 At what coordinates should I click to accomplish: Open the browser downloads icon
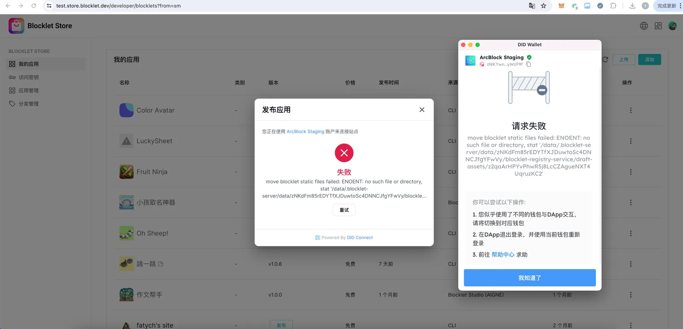[632, 6]
